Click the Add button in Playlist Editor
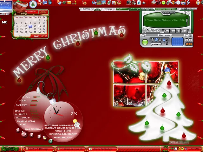The height and width of the screenshot is (152, 203). (x=167, y=31)
